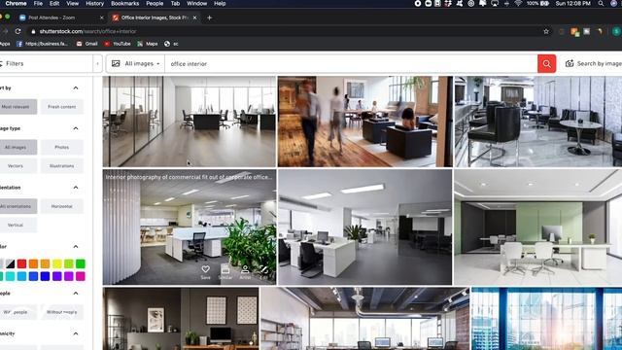Open a new Chrome tab with plus

click(210, 17)
